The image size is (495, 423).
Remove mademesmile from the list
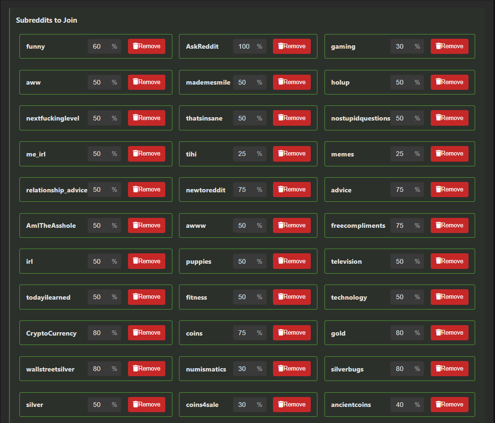[x=292, y=82]
